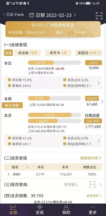This screenshot has height=216, width=106.
Task: Open the calendar date picker icon
Action: [32, 15]
